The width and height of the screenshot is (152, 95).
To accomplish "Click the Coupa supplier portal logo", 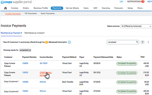I will [x=16, y=2].
